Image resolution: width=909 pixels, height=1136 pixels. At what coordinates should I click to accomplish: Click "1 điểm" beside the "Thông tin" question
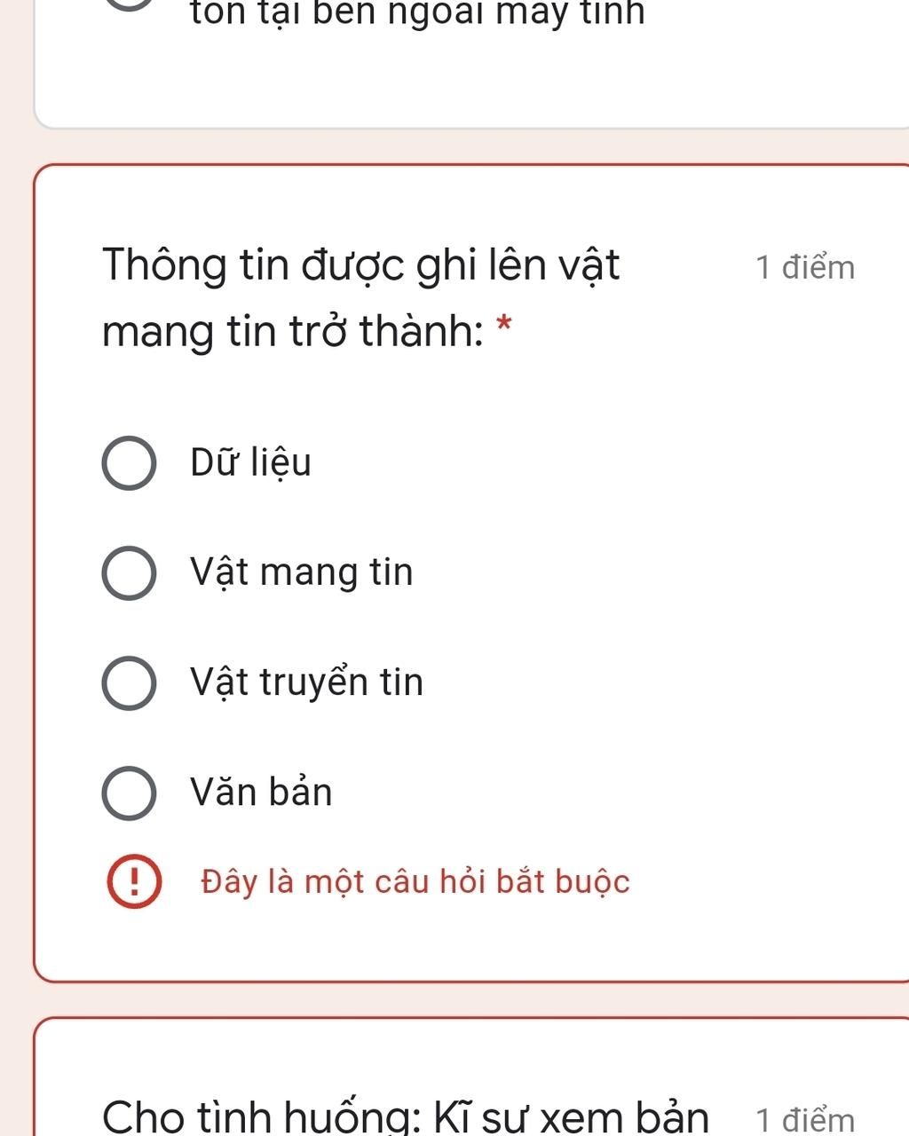tap(805, 267)
